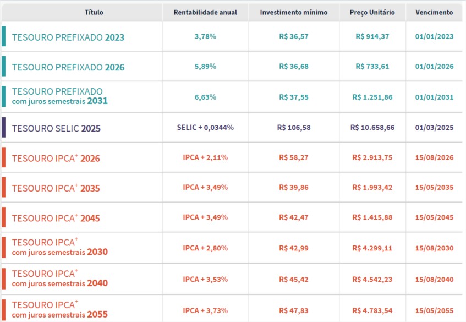Select unit price R$ 914,37
This screenshot has width=466, height=322.
[372, 36]
